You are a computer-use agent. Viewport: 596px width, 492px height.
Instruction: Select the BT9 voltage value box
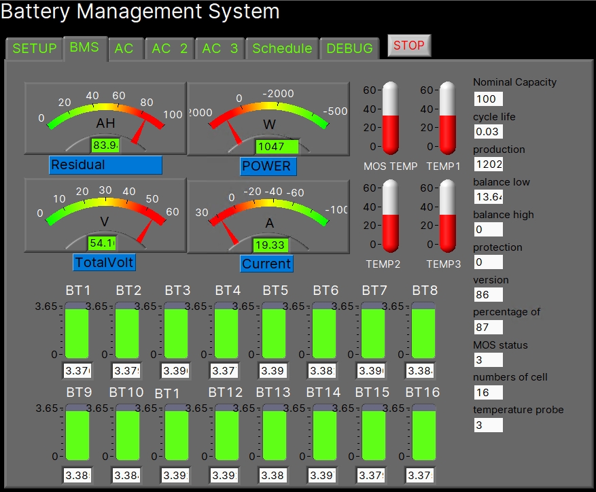(x=77, y=475)
